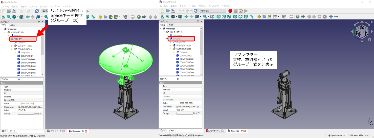This screenshot has width=374, height=138.
Task: Click the refresh icon in right window toolbar
Action: (195, 11)
